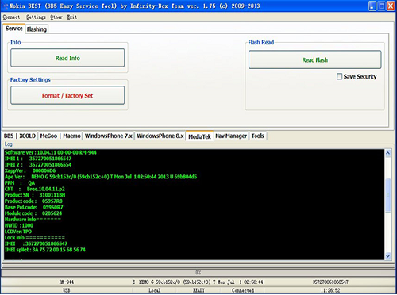Click the 0% progress bar
397x295 pixels.
[x=198, y=273]
